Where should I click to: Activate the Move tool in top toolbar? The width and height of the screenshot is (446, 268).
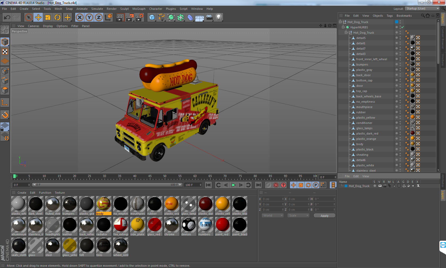pos(38,18)
